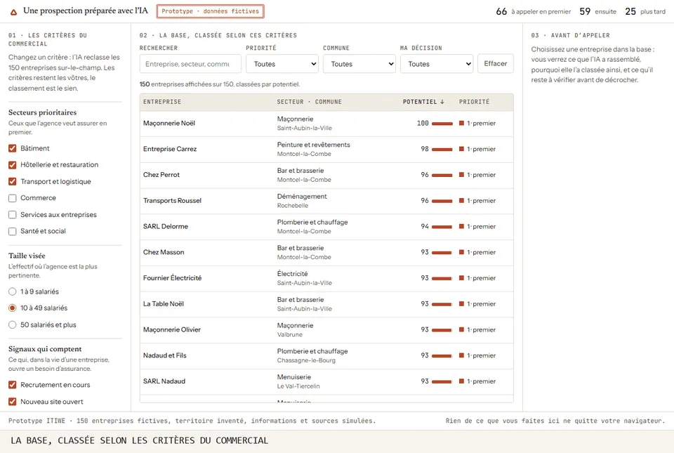Click the red priority square for La Table Noël
The width and height of the screenshot is (674, 453).
pyautogui.click(x=461, y=304)
